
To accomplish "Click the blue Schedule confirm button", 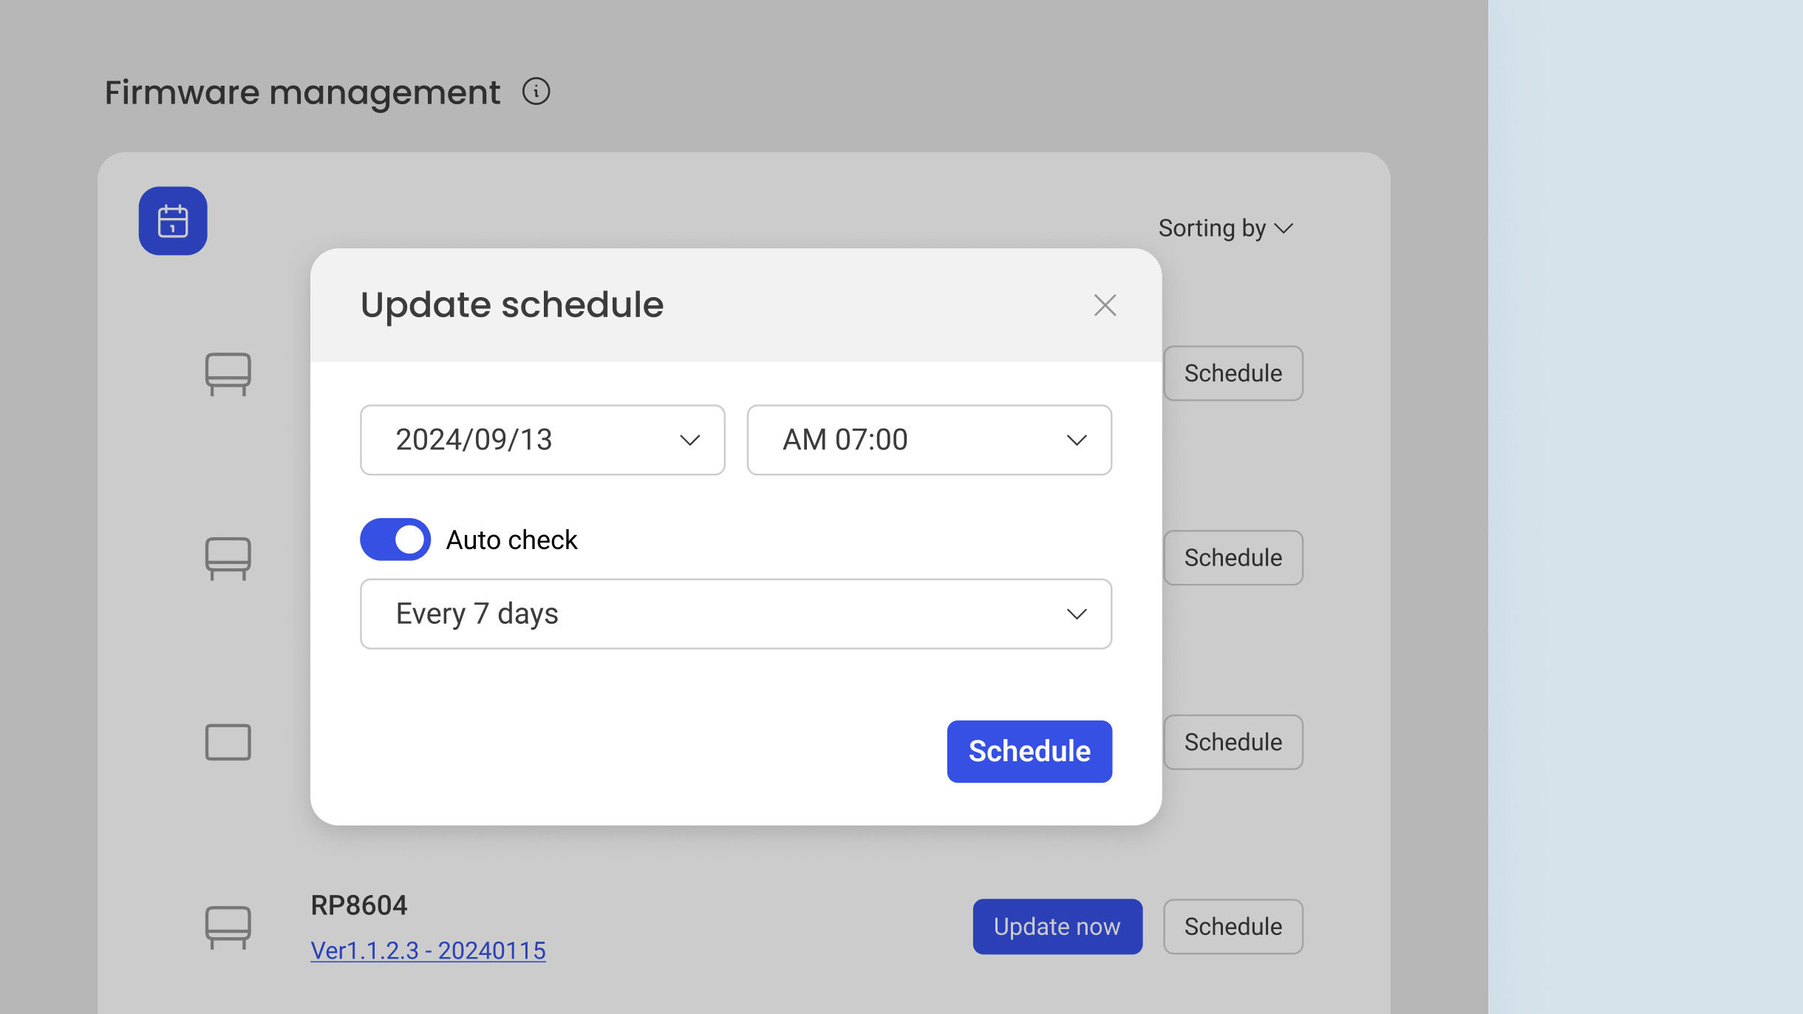I will pyautogui.click(x=1029, y=751).
